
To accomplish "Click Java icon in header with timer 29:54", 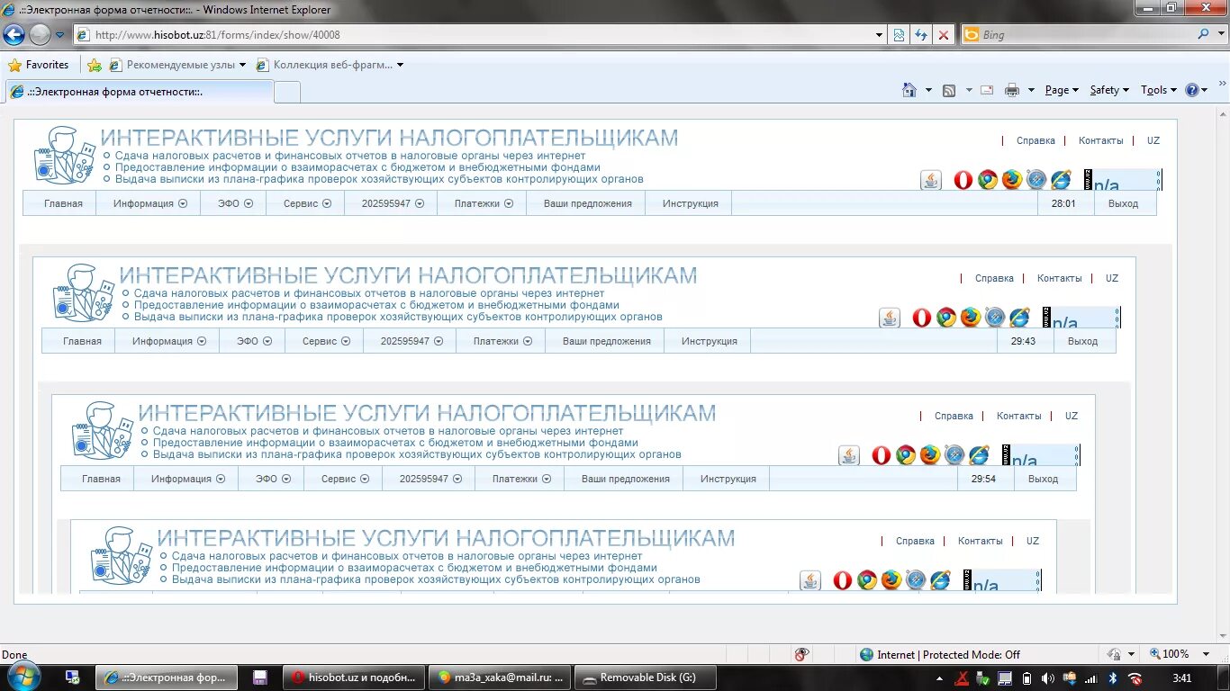I will [x=849, y=455].
